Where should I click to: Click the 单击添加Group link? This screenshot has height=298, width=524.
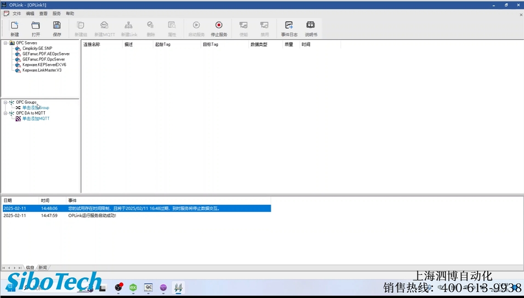[x=35, y=108]
